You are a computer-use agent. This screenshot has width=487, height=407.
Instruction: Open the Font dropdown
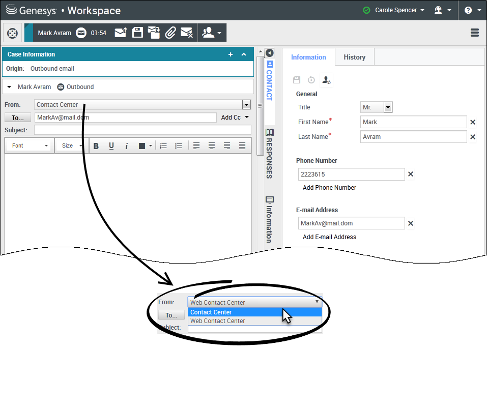[30, 146]
